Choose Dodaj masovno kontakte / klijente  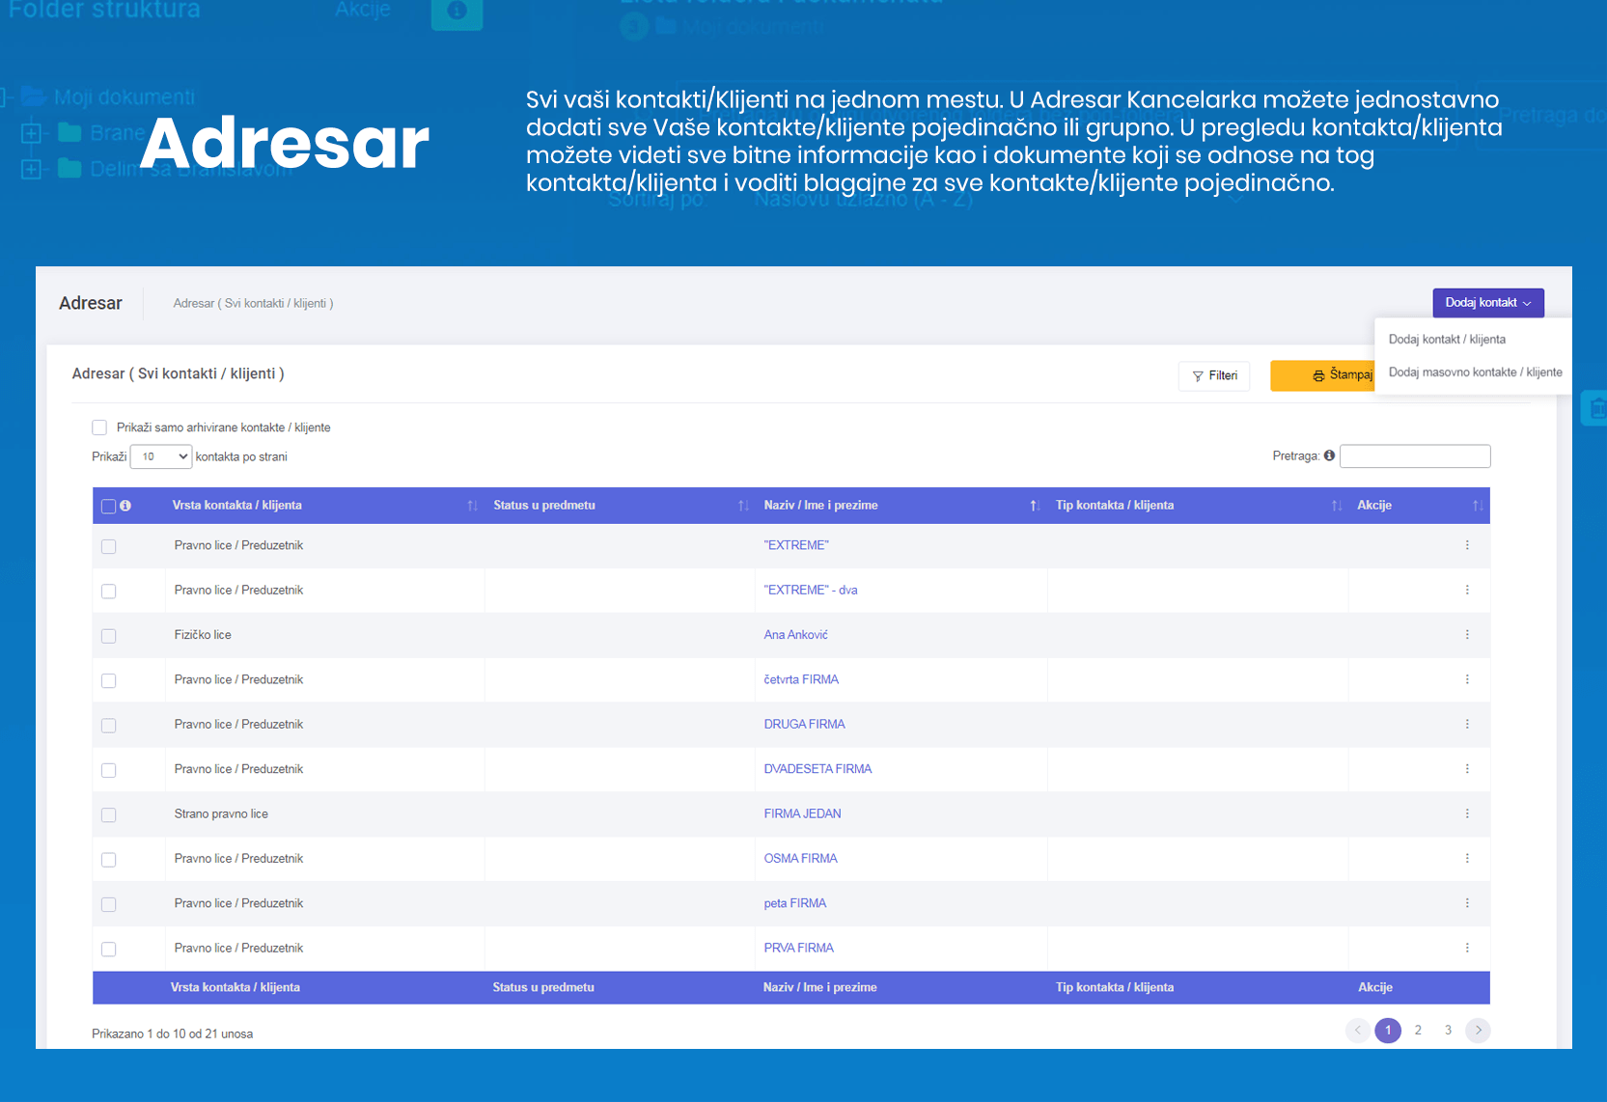pyautogui.click(x=1475, y=372)
